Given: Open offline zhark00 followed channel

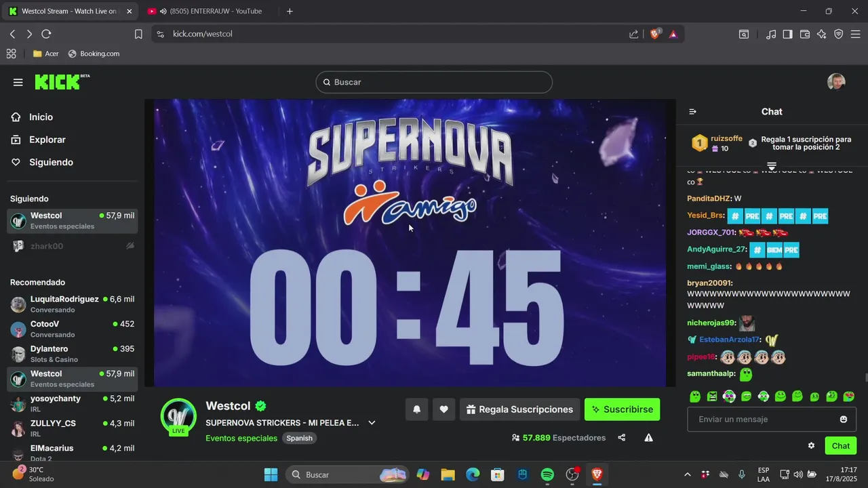Looking at the screenshot, I should [x=72, y=246].
